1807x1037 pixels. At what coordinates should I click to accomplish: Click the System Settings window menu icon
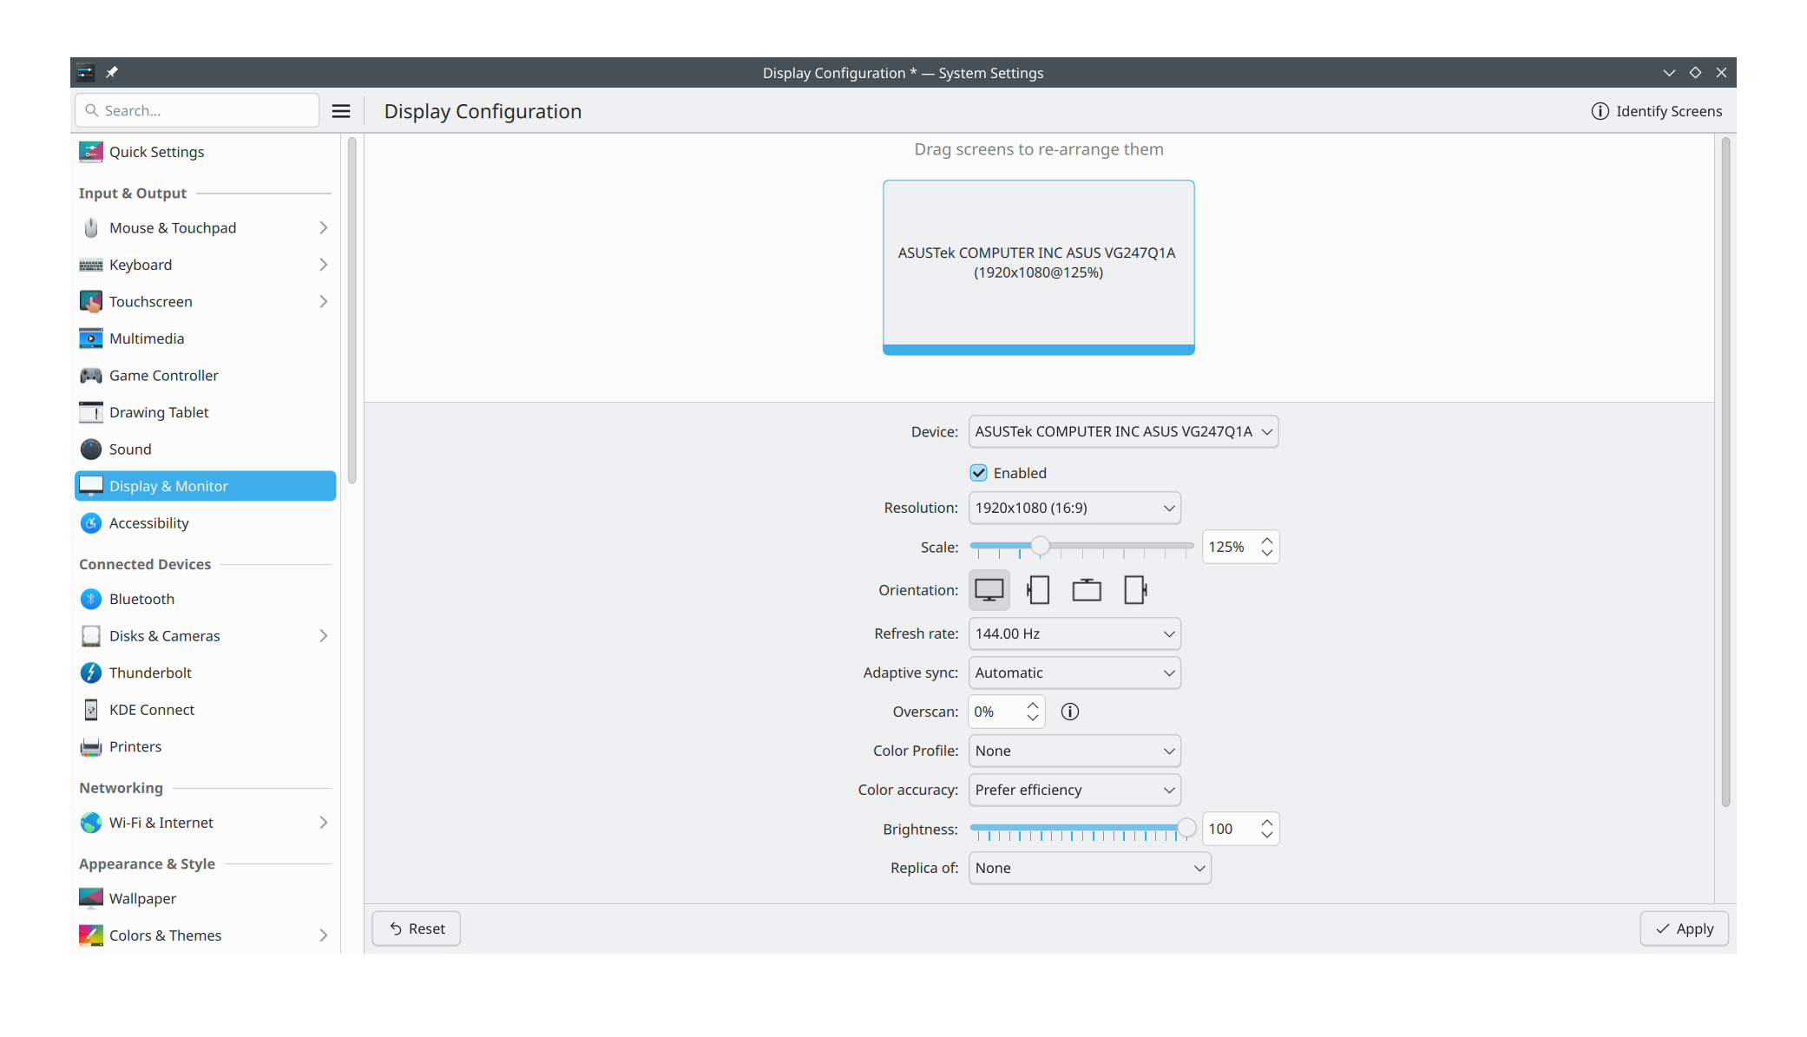click(x=85, y=72)
